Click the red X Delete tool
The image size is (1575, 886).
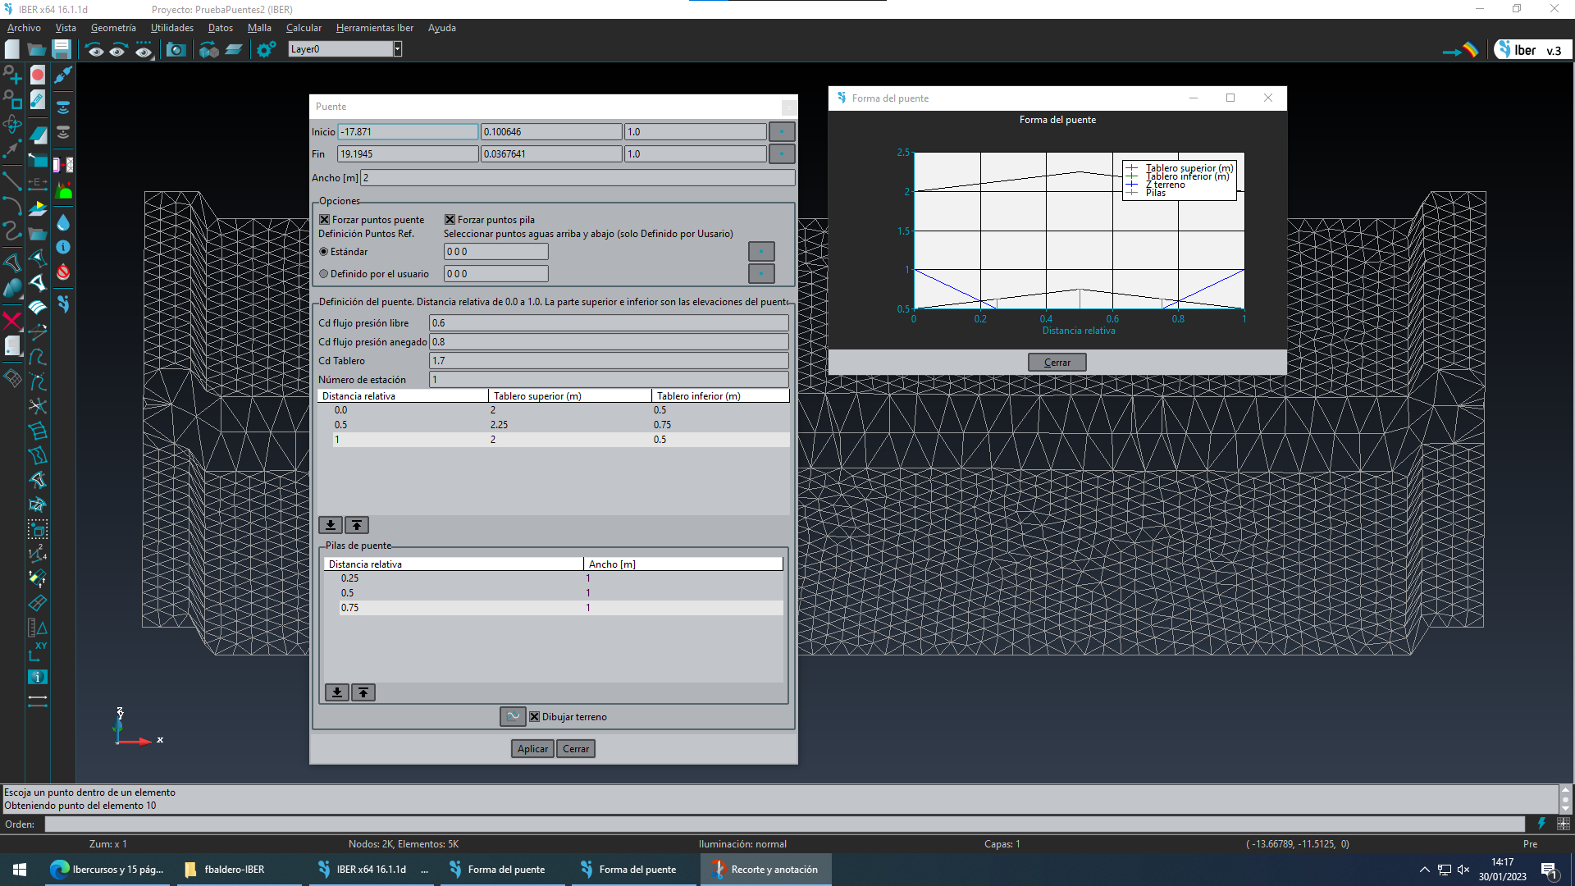click(x=12, y=320)
